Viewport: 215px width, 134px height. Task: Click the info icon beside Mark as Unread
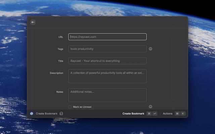pyautogui.click(x=150, y=107)
